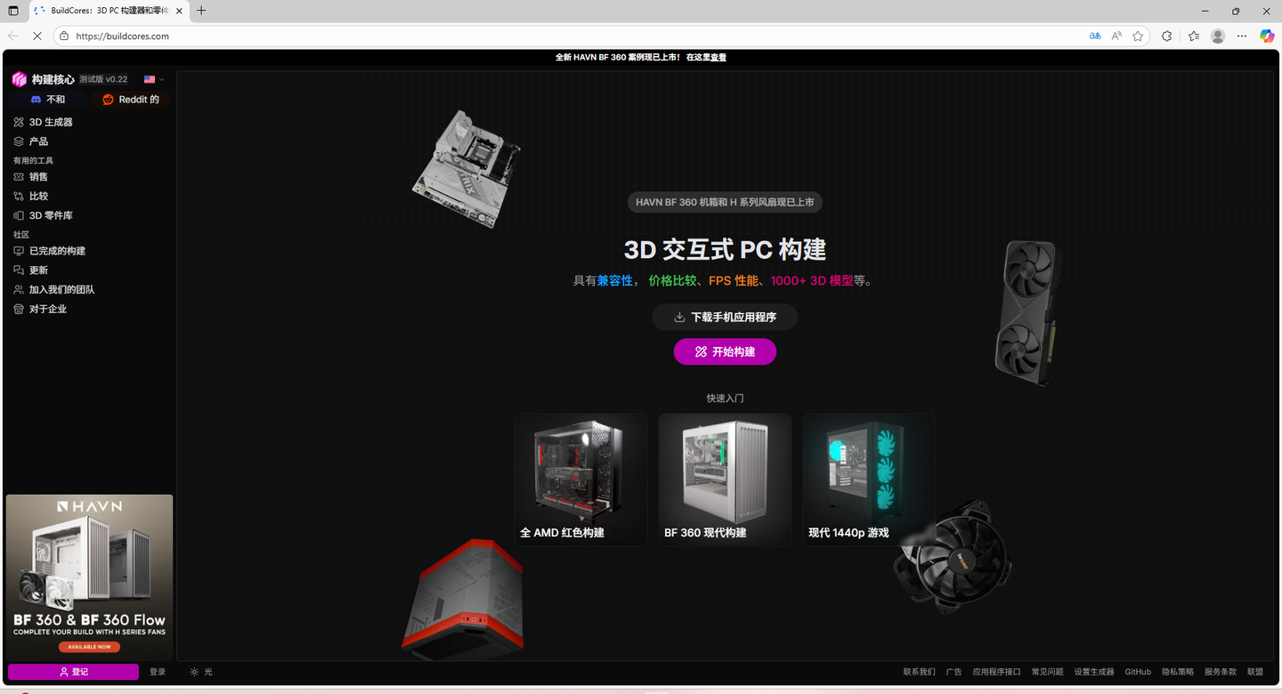Screen dimensions: 1282x694
Task: Click the 下载手机应用程序 button
Action: [x=725, y=318]
